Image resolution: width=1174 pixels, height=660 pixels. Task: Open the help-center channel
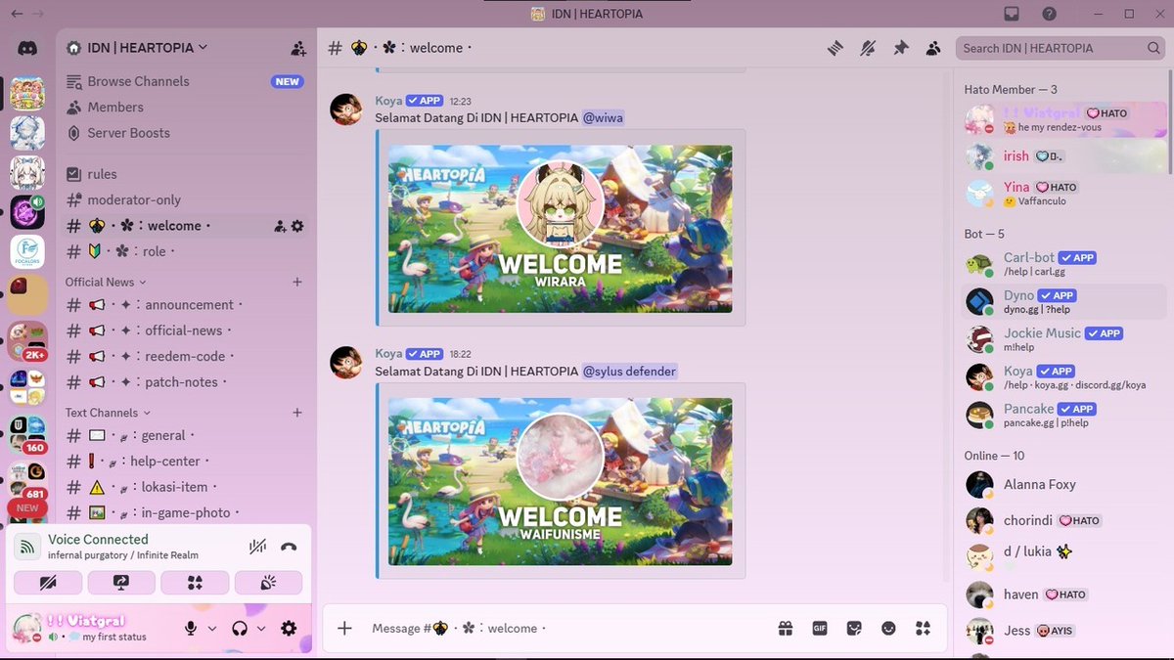click(x=184, y=462)
